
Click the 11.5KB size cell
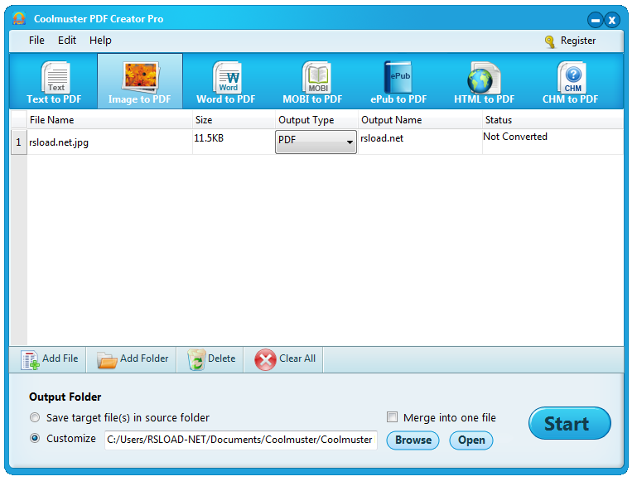point(234,142)
